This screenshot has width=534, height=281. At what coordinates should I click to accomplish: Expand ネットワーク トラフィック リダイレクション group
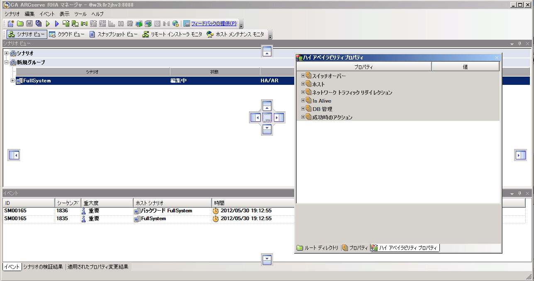pyautogui.click(x=303, y=92)
